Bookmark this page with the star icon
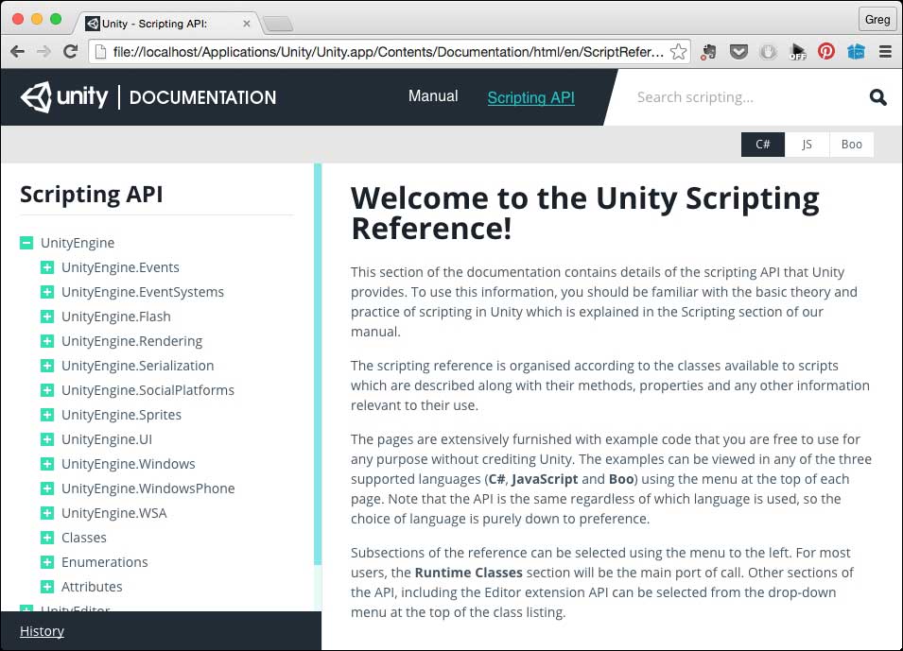This screenshot has width=903, height=651. [679, 52]
